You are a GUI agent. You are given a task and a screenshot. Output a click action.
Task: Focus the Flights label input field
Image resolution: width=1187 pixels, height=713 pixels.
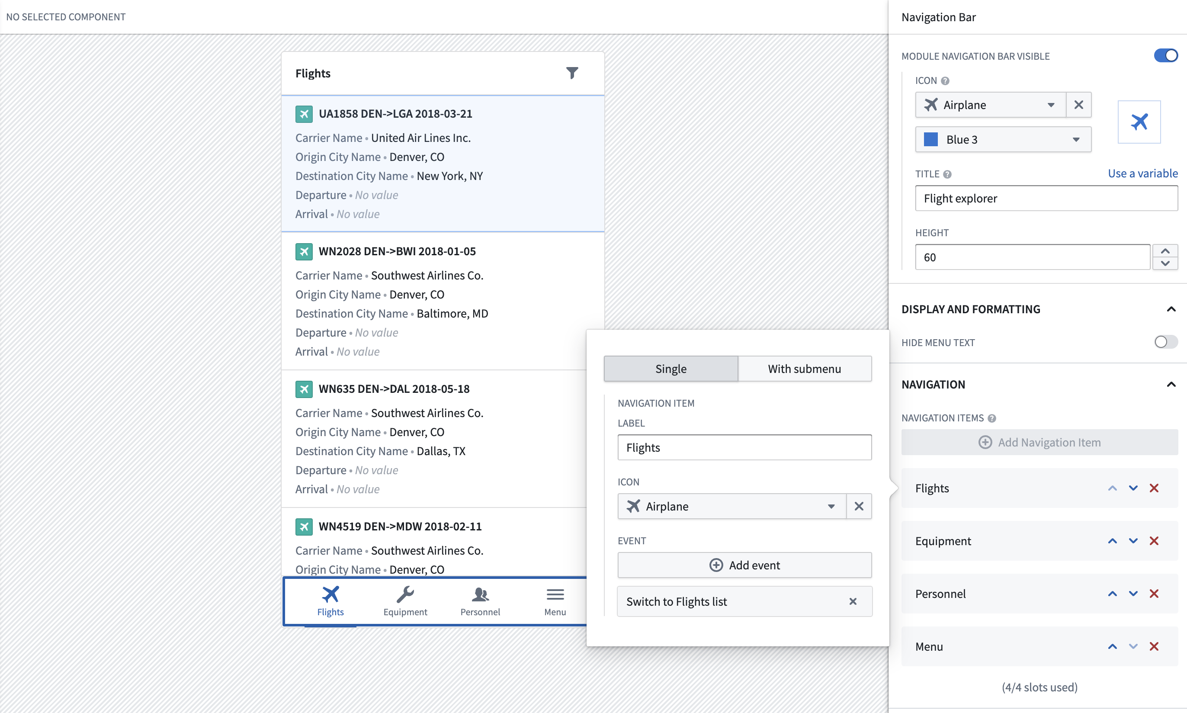(744, 447)
